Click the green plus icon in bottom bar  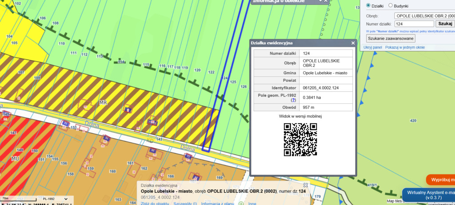pyautogui.click(x=241, y=203)
